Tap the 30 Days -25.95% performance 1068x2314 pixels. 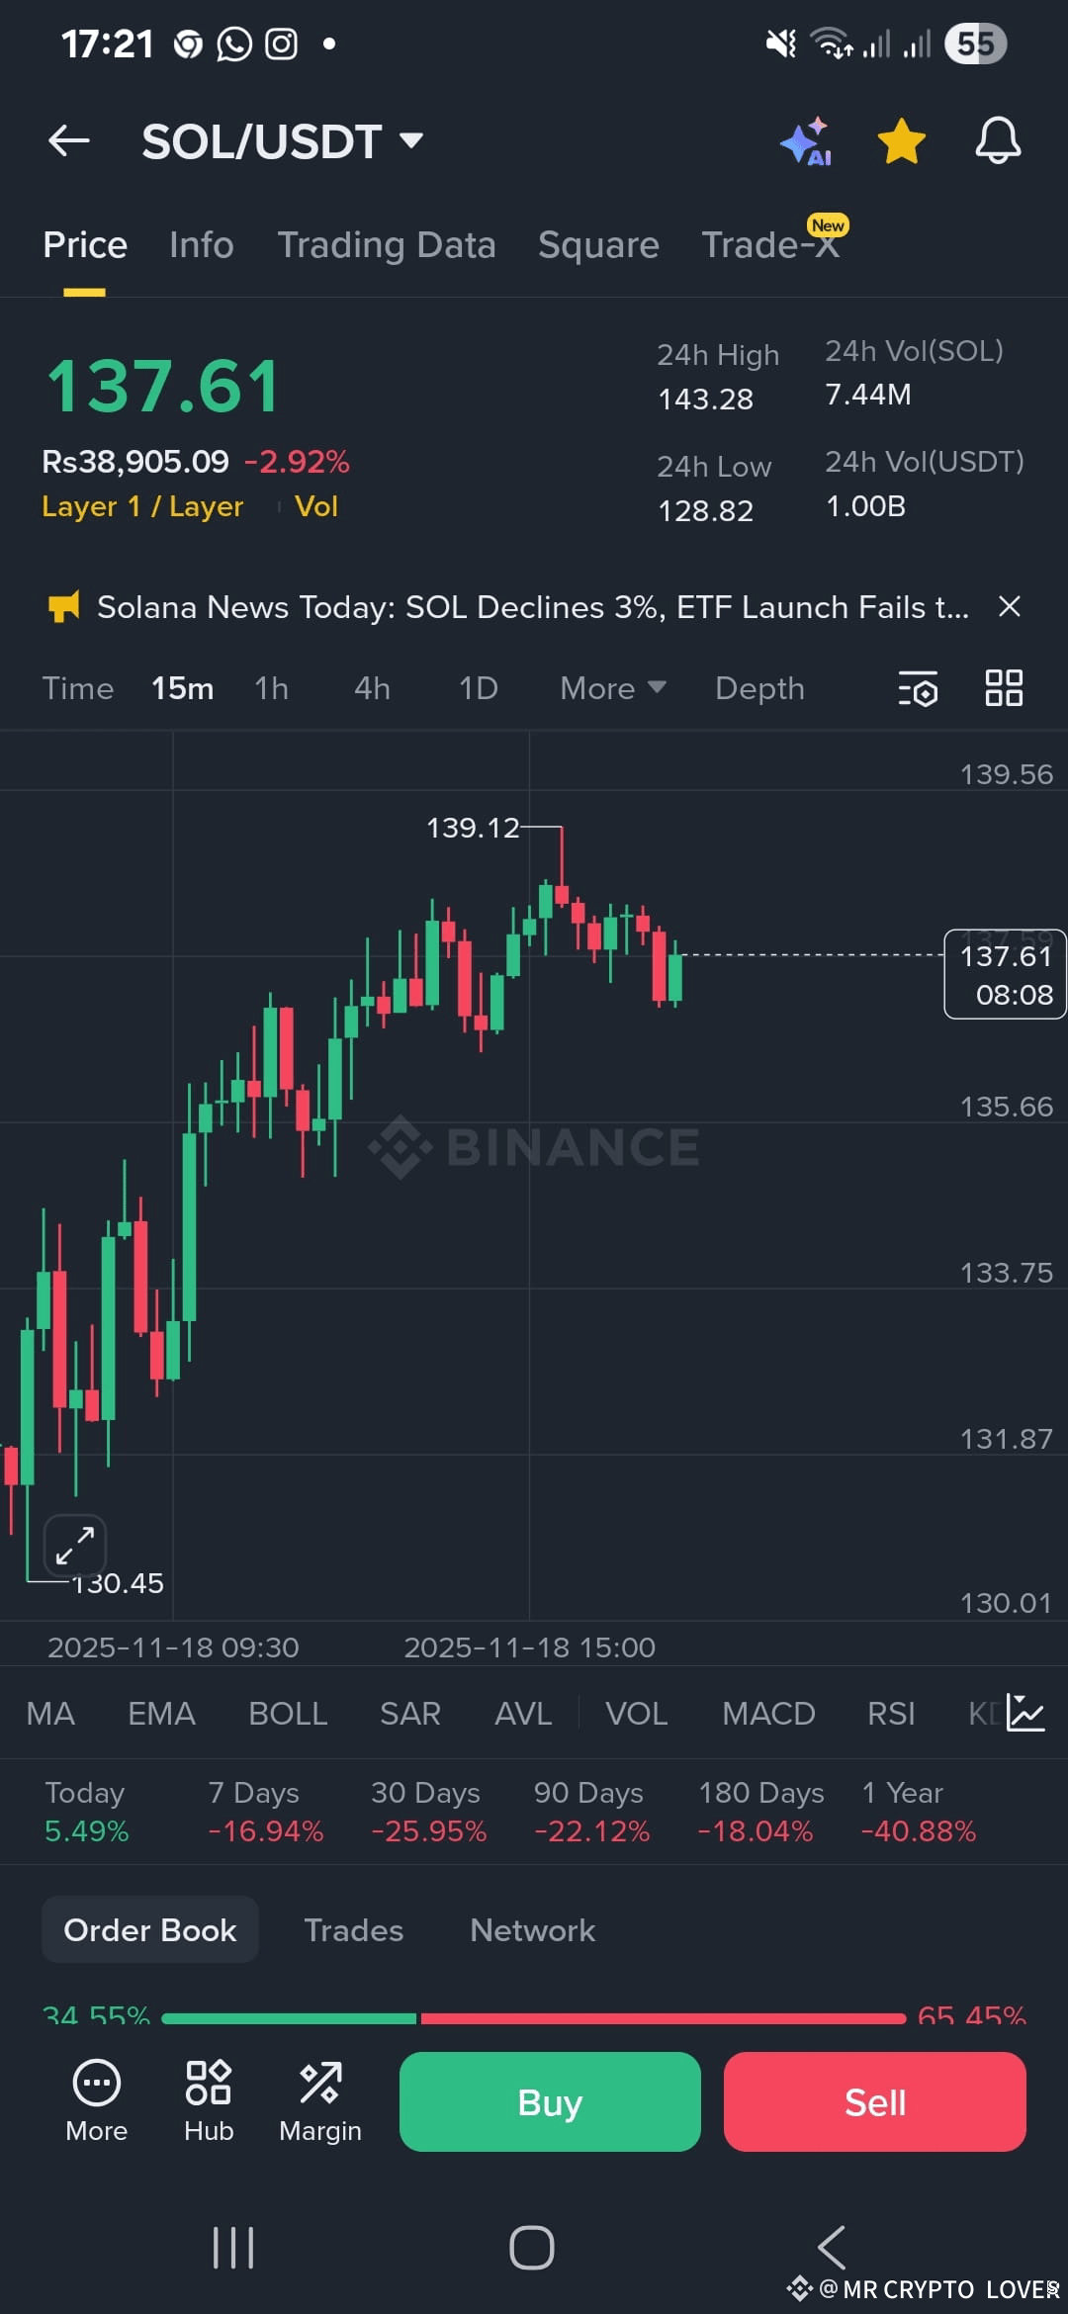[429, 1812]
